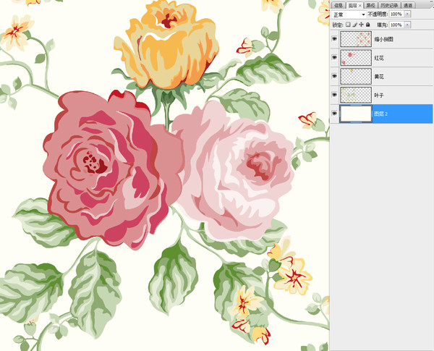434x351 pixels.
Task: Select the 黄花 layer thumbnail
Action: (x=356, y=76)
